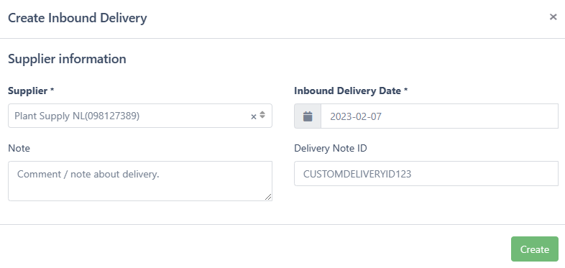Click the 'Comment / note about delivery.' placeholder
Image resolution: width=565 pixels, height=268 pixels.
coord(88,174)
